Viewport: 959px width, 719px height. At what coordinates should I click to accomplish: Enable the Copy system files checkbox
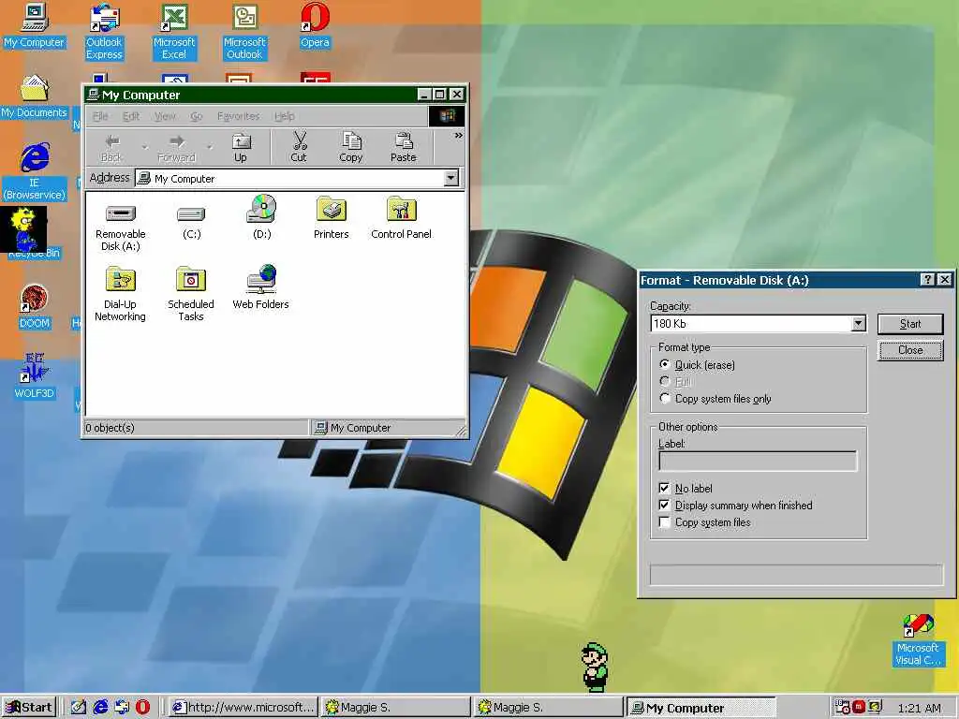pos(664,522)
